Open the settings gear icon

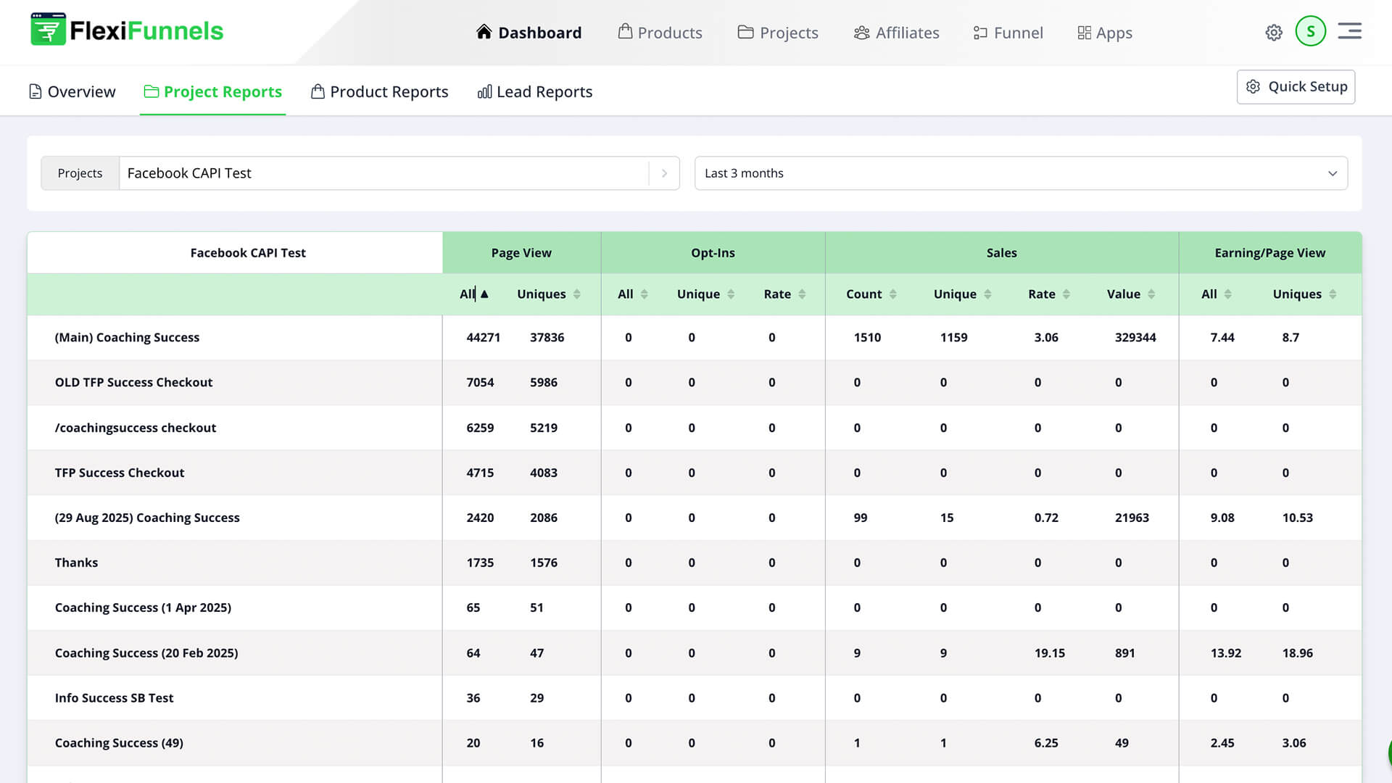[x=1274, y=32]
